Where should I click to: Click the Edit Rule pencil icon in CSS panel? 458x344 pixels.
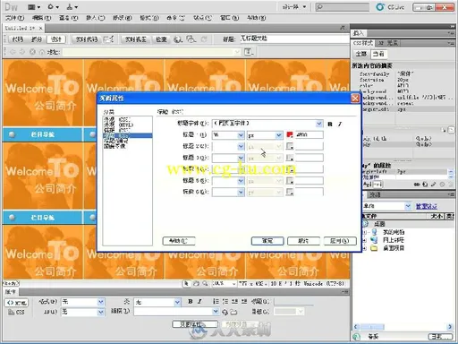click(434, 185)
